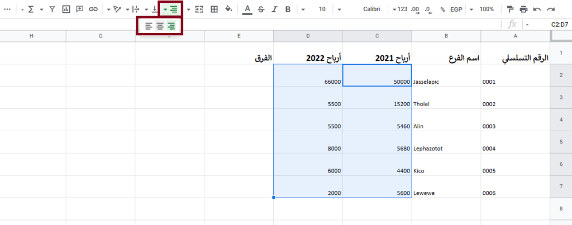Click the print icon
The height and width of the screenshot is (225, 572).
point(523,9)
